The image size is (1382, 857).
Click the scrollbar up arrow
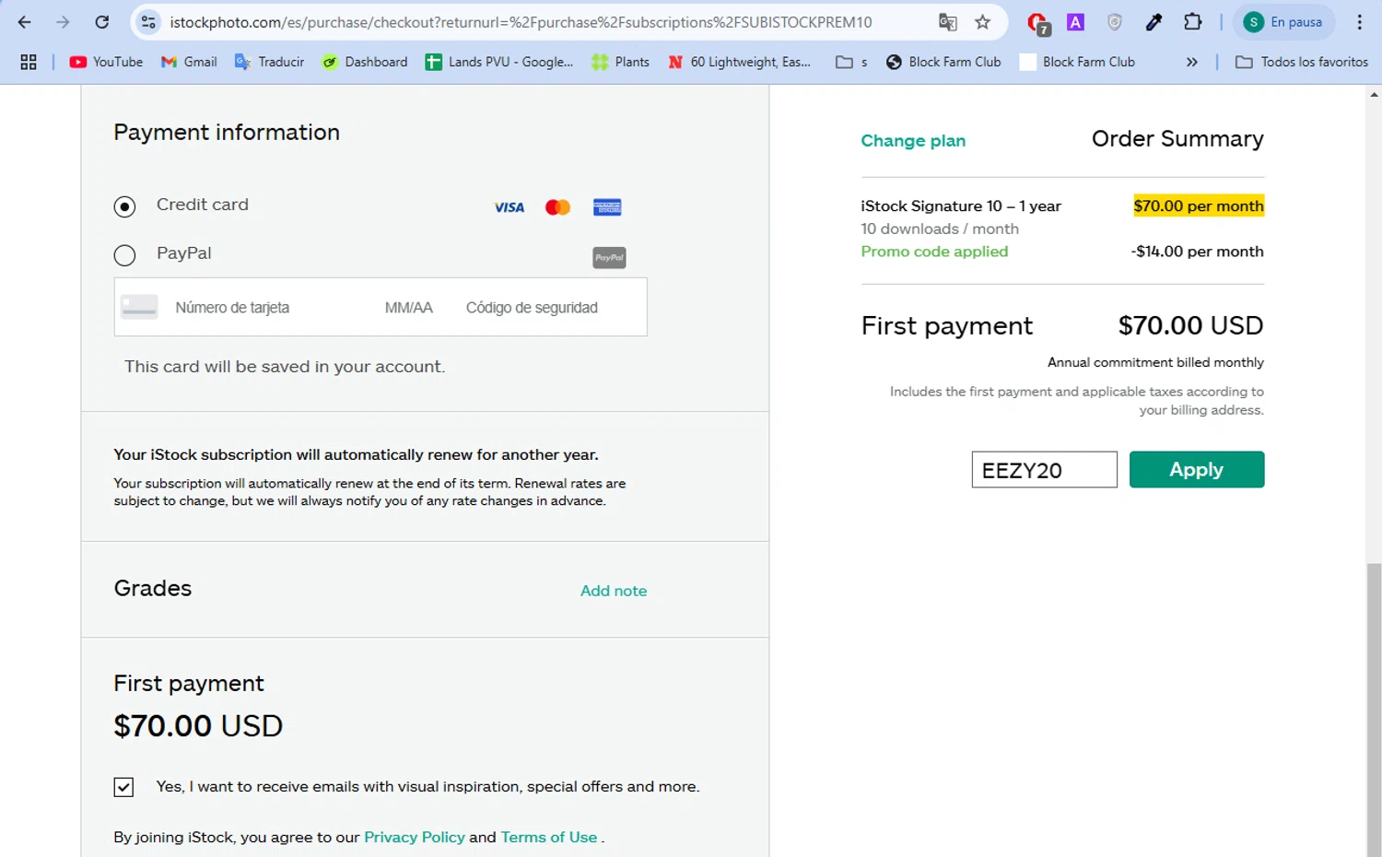coord(1375,94)
